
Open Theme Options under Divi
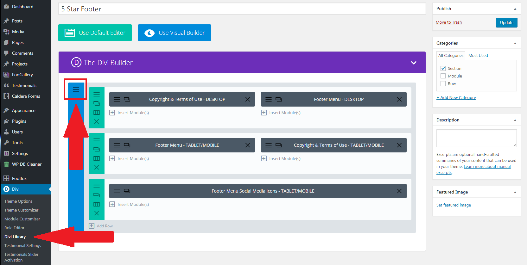18,201
